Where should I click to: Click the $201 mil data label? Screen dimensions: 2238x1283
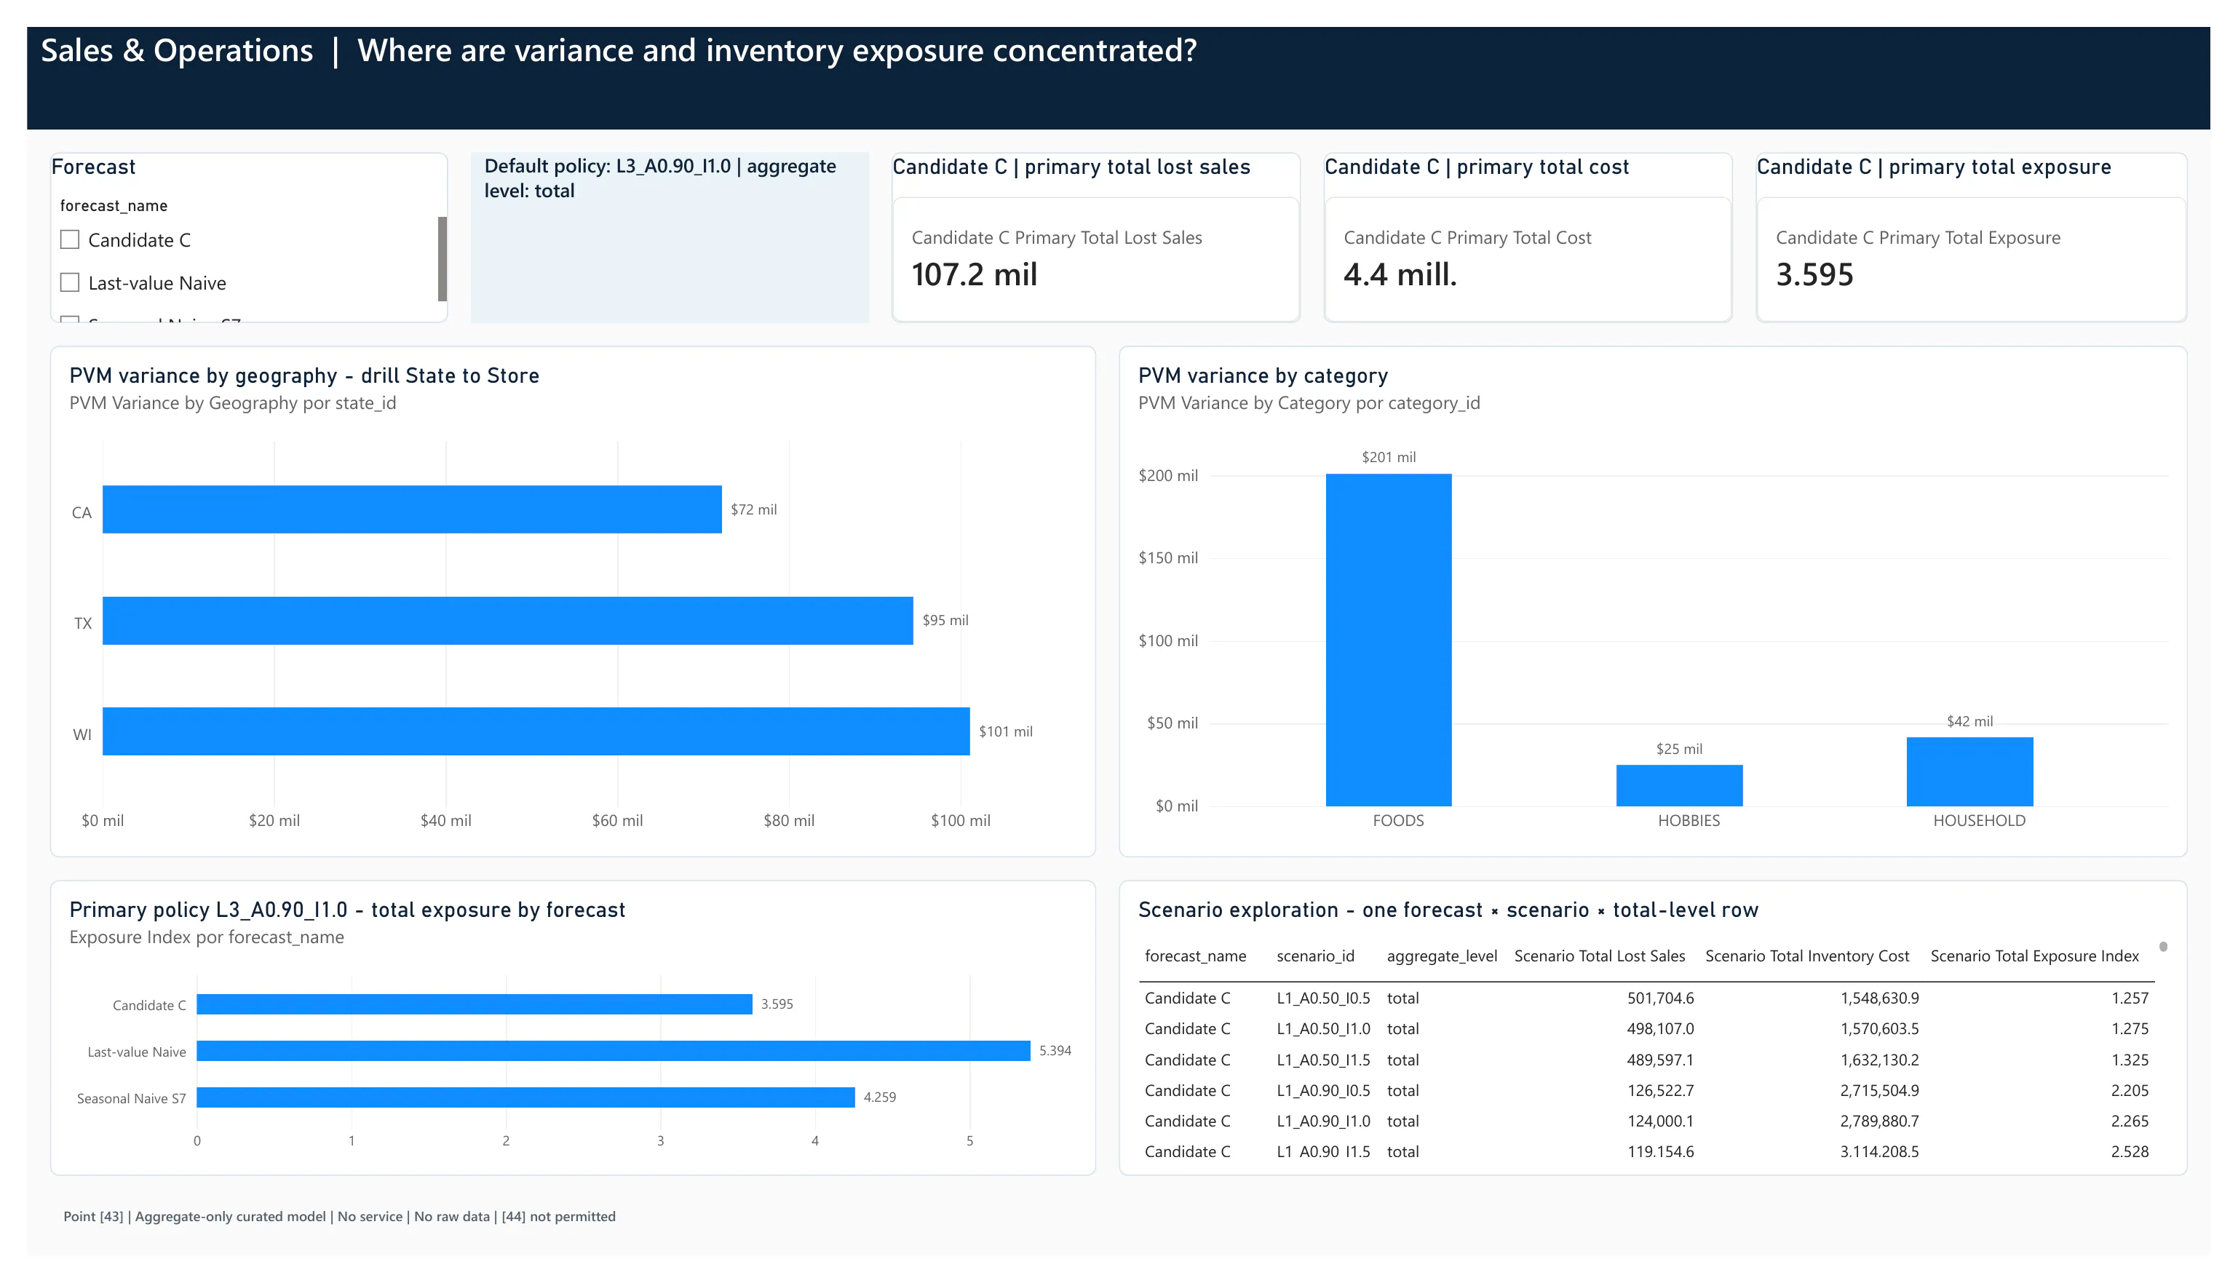[x=1389, y=457]
